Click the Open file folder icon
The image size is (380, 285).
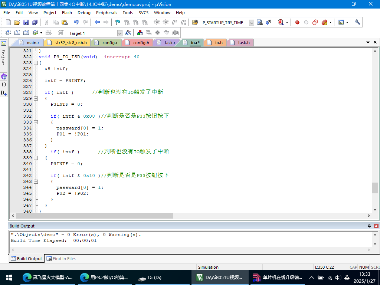click(17, 22)
